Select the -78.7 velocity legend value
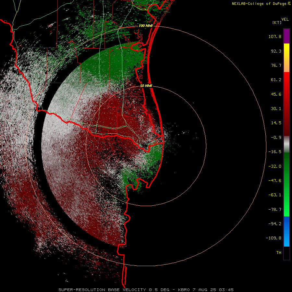The image size is (292, 292). pyautogui.click(x=275, y=210)
